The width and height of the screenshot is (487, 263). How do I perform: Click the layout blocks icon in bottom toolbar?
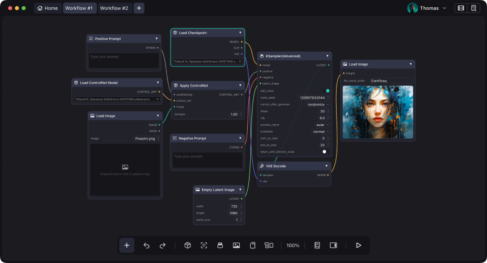point(269,245)
